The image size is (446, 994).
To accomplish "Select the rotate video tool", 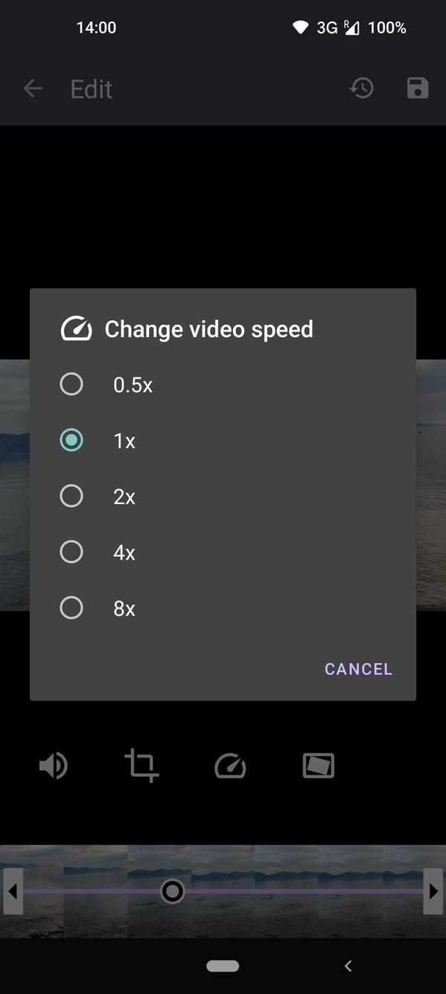I will tap(318, 764).
